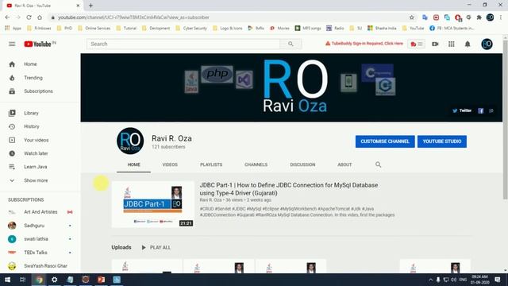The image size is (508, 286).
Task: Click in the YouTube search field
Action: click(183, 44)
